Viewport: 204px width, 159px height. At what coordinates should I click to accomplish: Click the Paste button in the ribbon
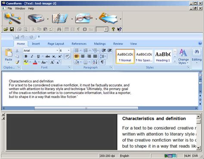(x=9, y=56)
